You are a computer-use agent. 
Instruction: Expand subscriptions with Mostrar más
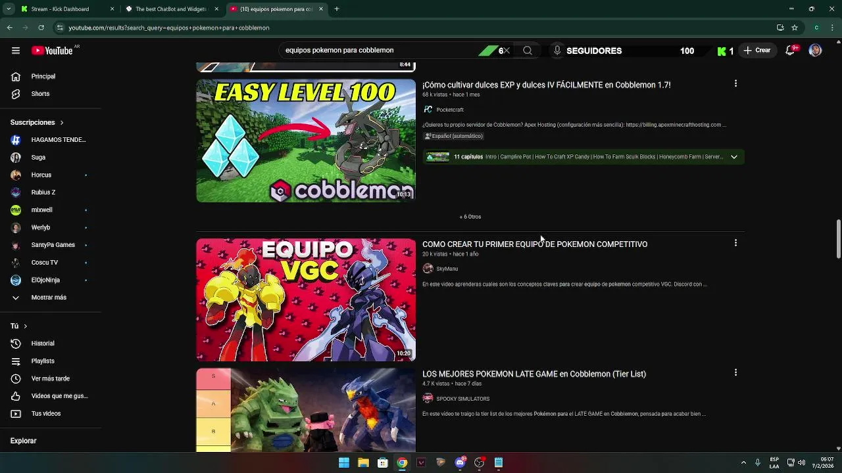click(50, 298)
